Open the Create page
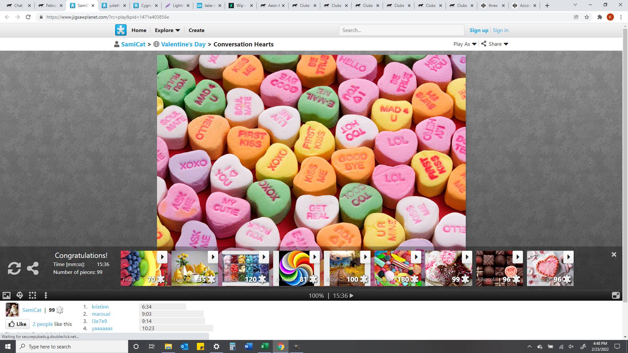Viewport: 628px width, 353px height. click(197, 30)
